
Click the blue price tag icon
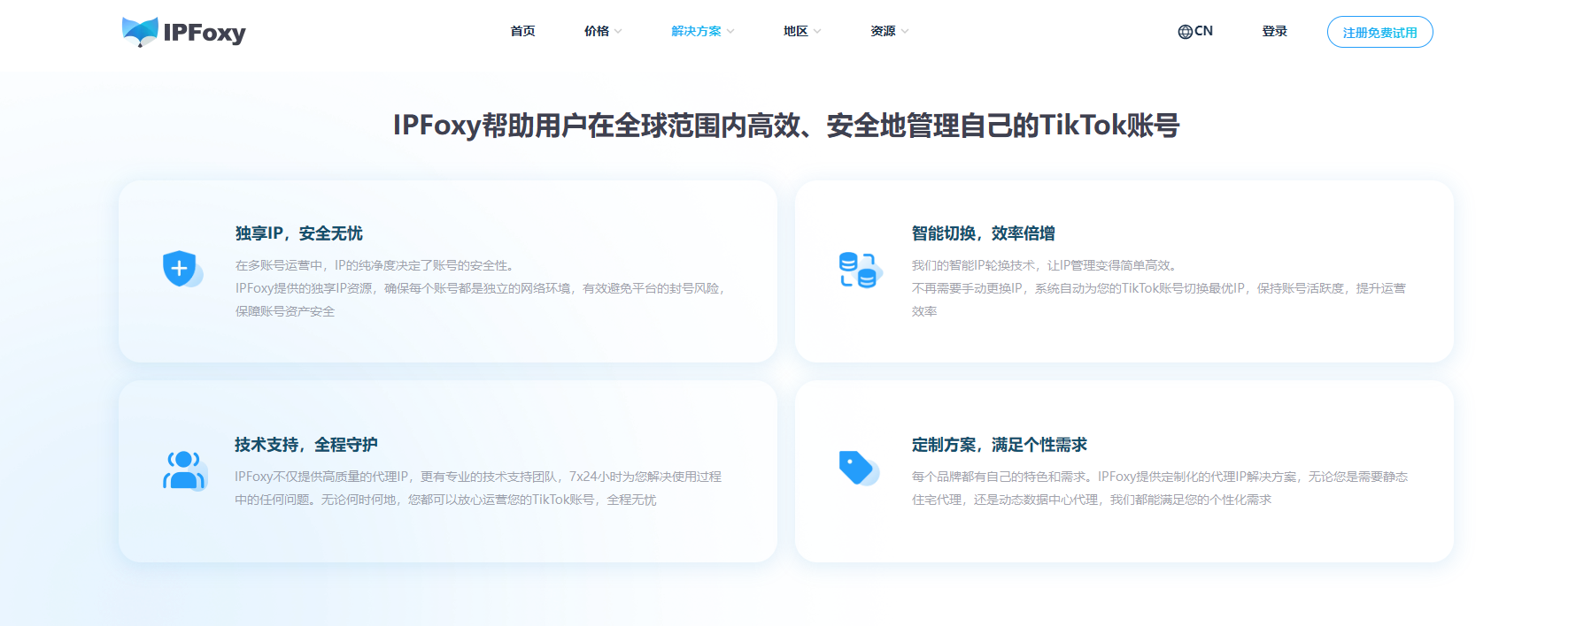858,468
